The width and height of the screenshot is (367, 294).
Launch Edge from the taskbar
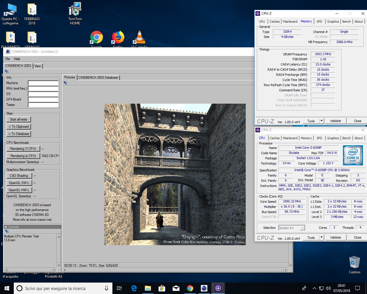134,288
